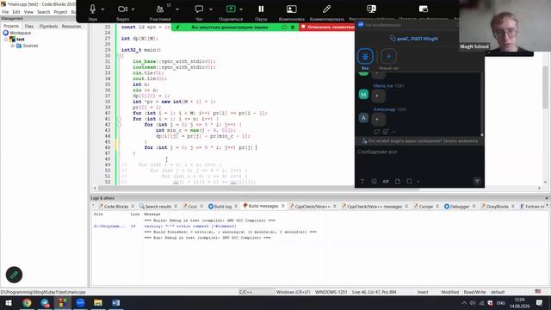Collapse the test project node
Image resolution: width=551 pixels, height=310 pixels.
(6, 40)
